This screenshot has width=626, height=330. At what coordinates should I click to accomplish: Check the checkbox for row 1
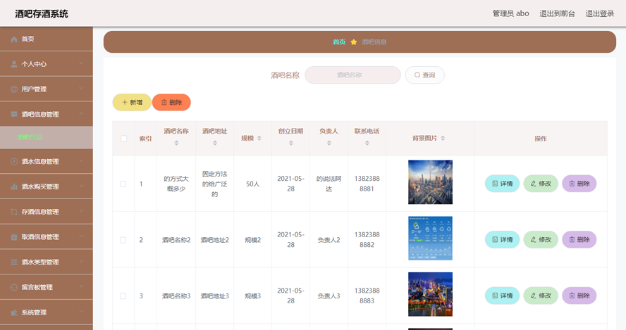coord(123,184)
